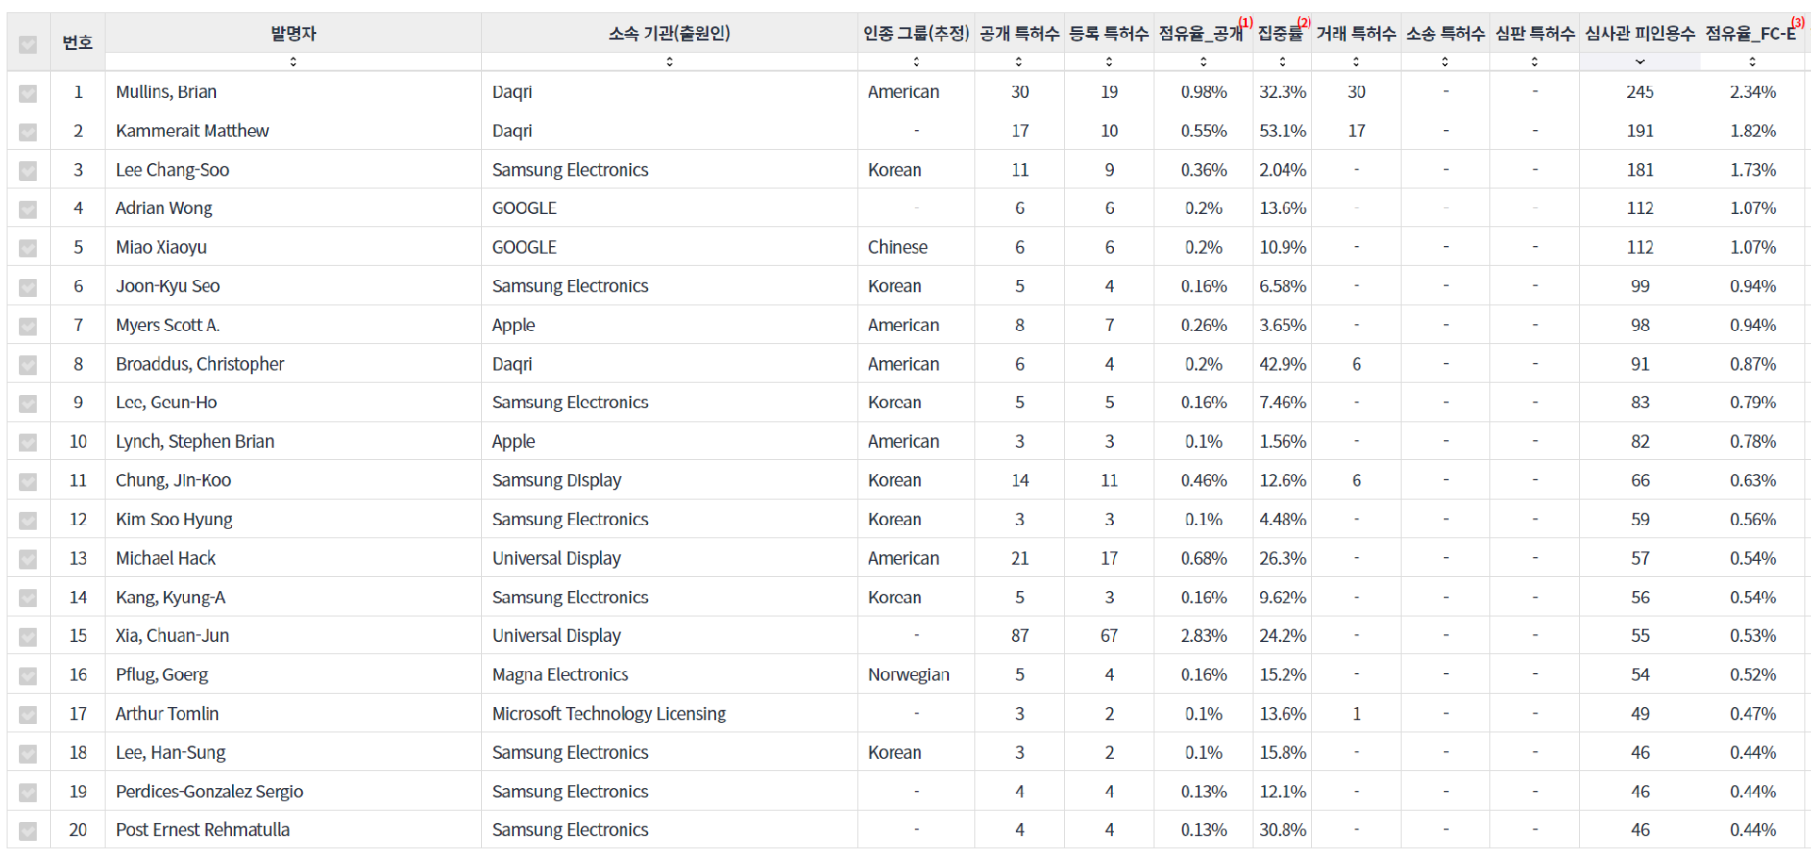
Task: Select inventor Kammerait Matthew
Action: coord(192,130)
